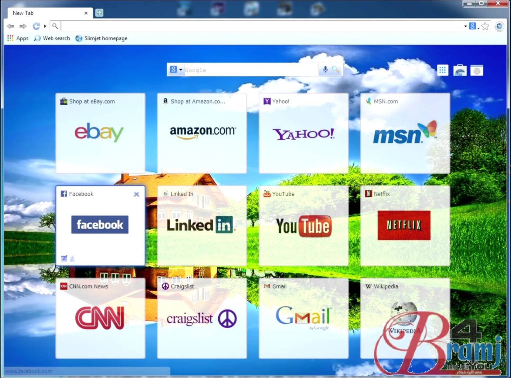Start voice search with the microphone icon

click(325, 70)
